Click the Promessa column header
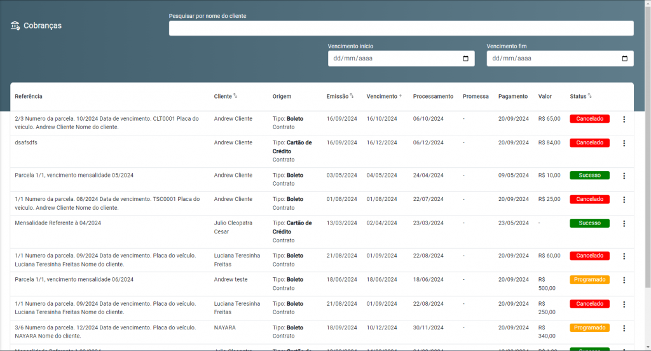The width and height of the screenshot is (651, 351). tap(476, 97)
